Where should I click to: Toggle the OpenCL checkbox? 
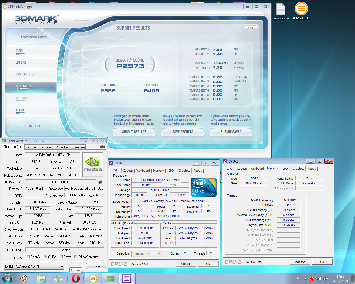(28, 257)
